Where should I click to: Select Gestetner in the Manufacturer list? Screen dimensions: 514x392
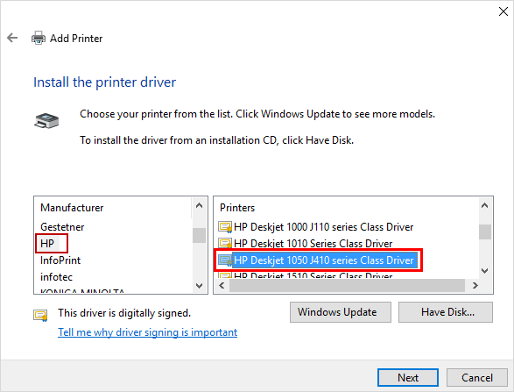coord(62,227)
